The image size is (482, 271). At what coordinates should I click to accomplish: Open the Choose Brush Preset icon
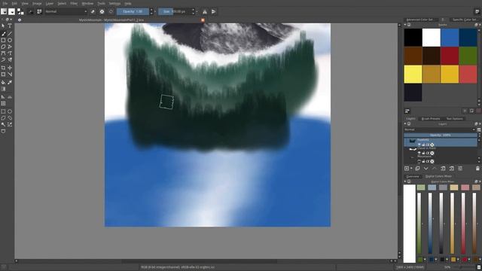click(x=39, y=12)
